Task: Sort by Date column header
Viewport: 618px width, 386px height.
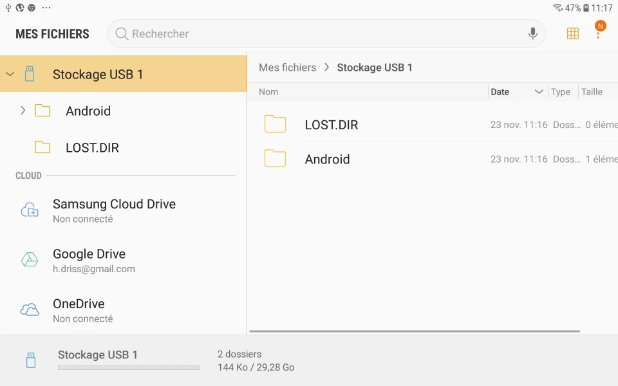Action: click(500, 92)
